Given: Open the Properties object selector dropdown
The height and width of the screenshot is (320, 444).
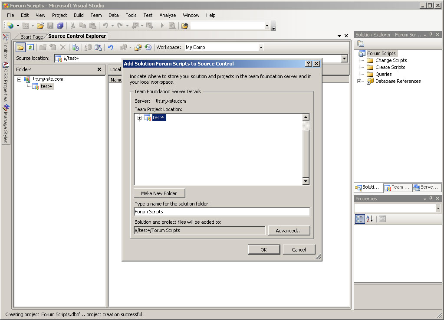Looking at the screenshot, I should point(438,209).
